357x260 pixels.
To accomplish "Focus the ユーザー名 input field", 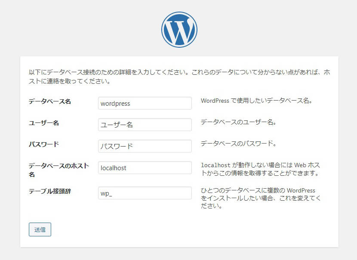I will click(x=145, y=125).
